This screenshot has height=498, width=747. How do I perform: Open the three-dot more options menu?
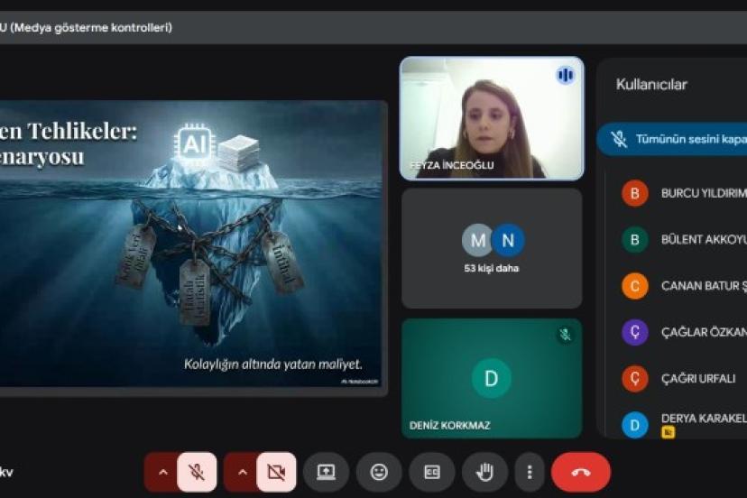pyautogui.click(x=530, y=472)
